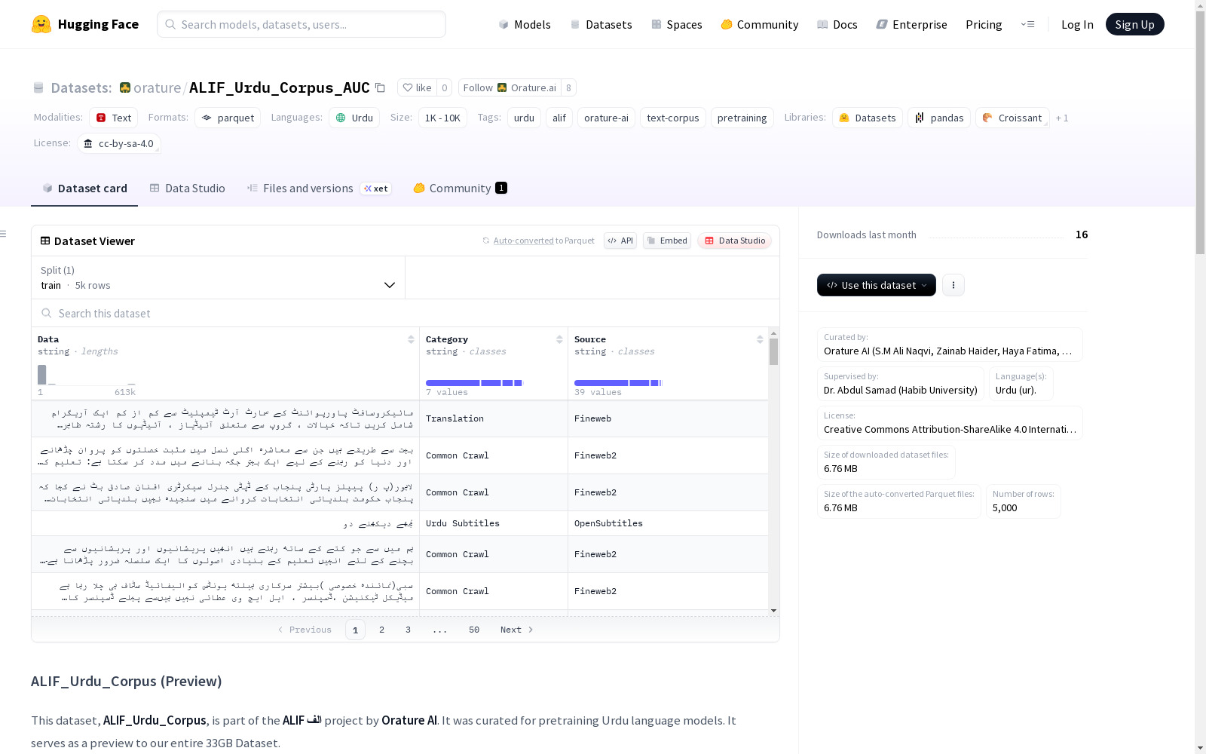Open the Use this dataset dropdown
The width and height of the screenshot is (1206, 754).
[x=877, y=285]
